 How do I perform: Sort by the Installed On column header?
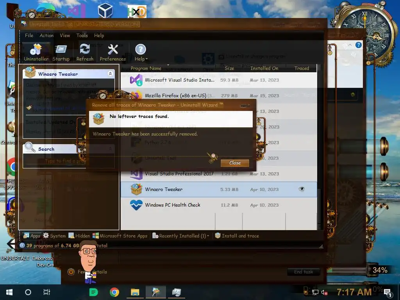(264, 68)
